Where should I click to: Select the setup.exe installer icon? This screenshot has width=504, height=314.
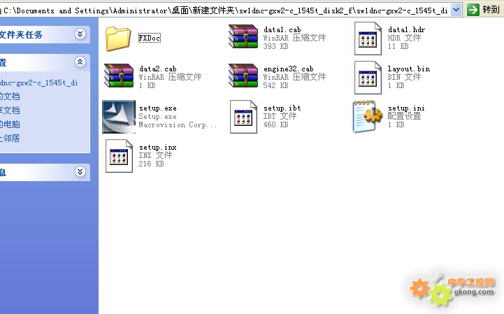[119, 117]
